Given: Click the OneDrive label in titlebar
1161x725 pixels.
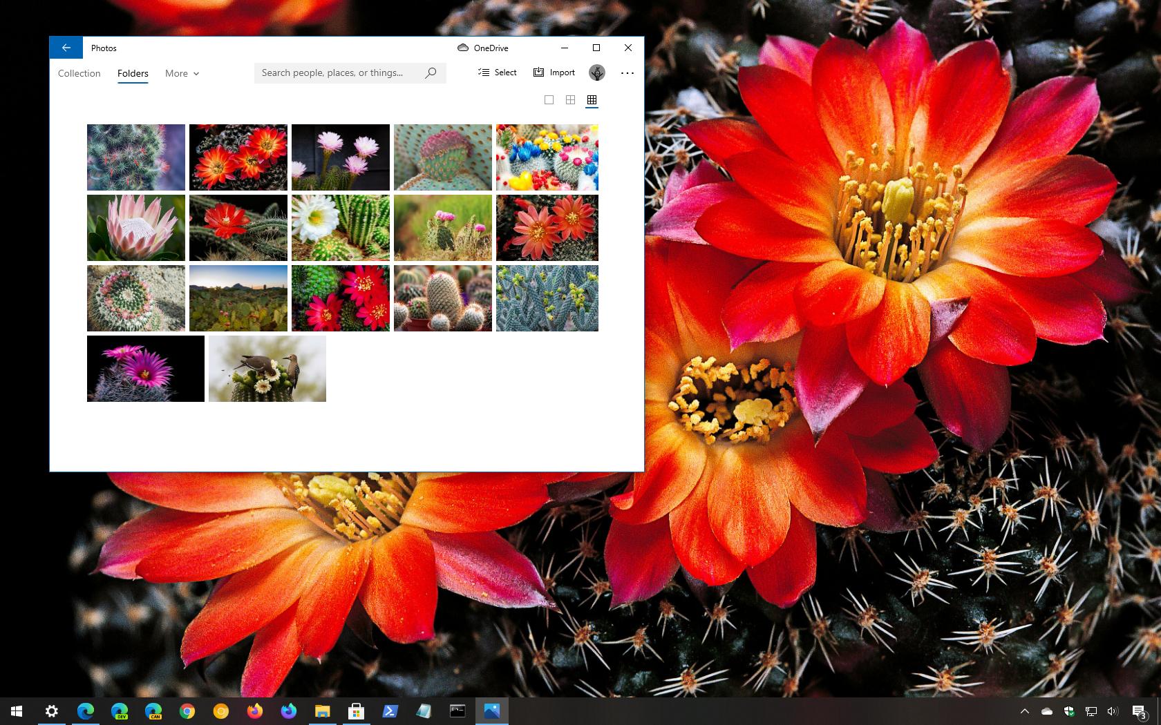Looking at the screenshot, I should 490,48.
